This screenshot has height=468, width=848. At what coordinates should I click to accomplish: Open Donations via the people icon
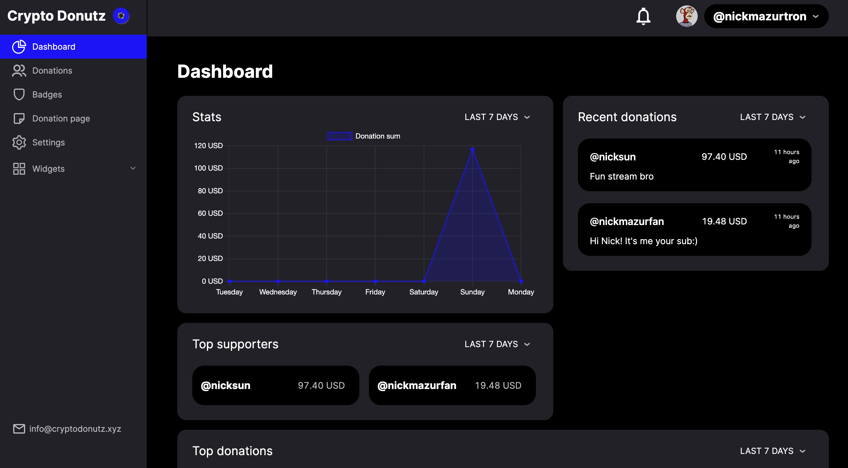point(19,71)
